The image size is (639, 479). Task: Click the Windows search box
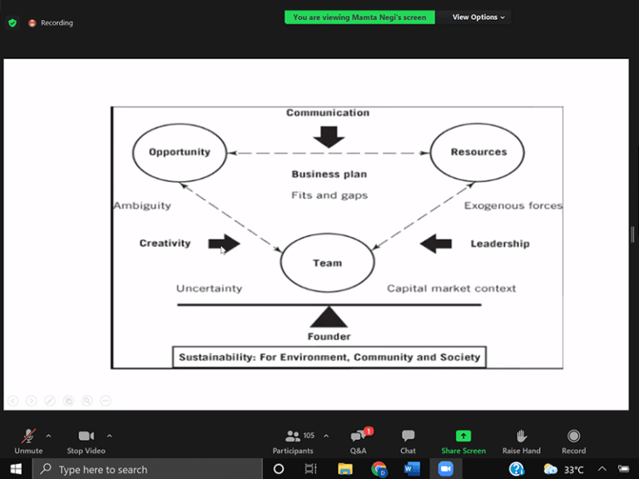150,469
